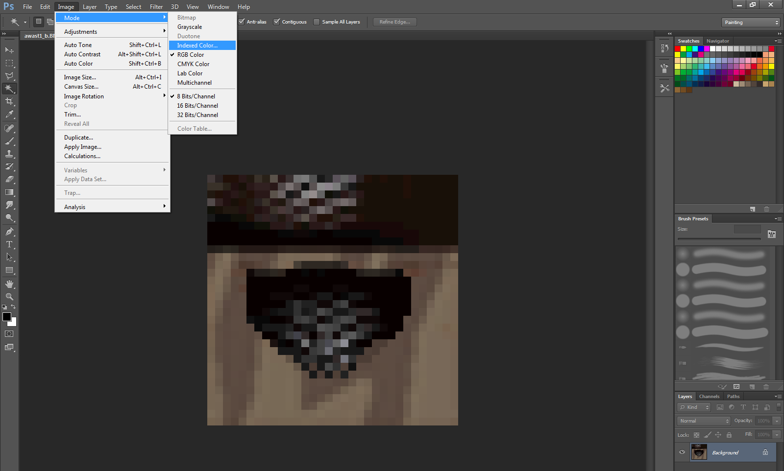Screen dimensions: 784x471
Task: Enable Sample All Layers checkbox
Action: click(x=317, y=22)
